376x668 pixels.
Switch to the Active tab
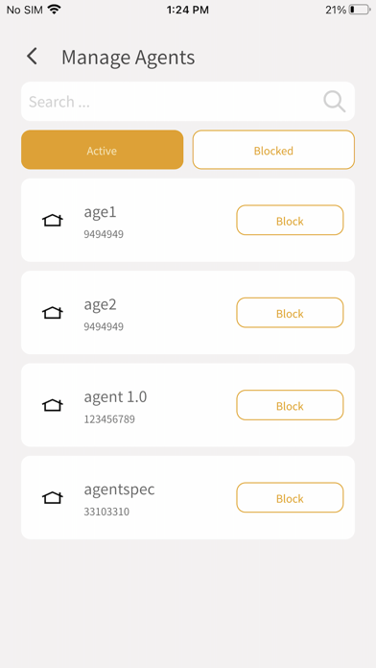pyautogui.click(x=103, y=150)
